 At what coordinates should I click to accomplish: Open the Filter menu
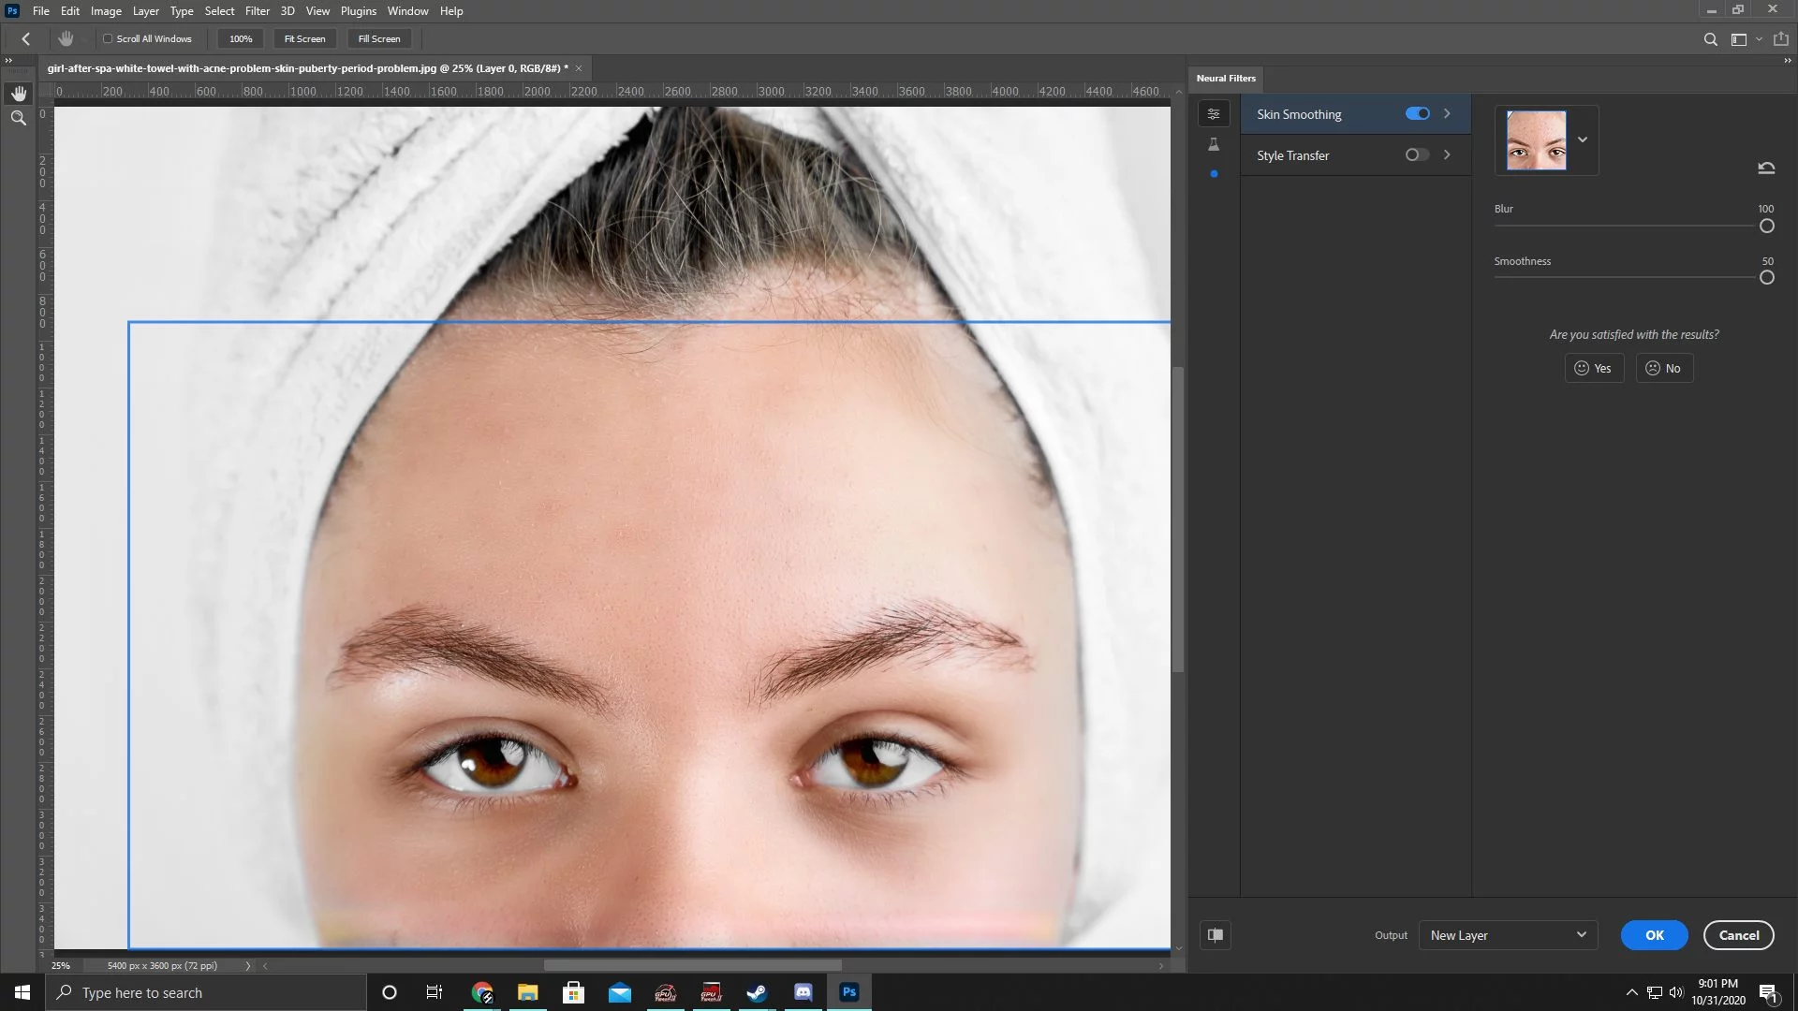click(x=257, y=11)
